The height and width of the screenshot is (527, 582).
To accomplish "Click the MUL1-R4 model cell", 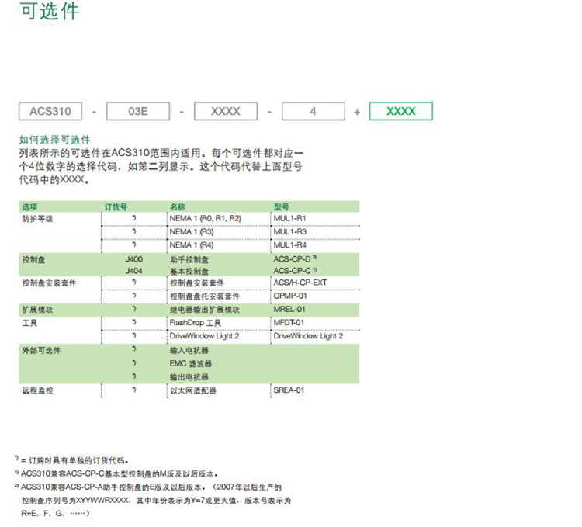I will click(x=290, y=245).
